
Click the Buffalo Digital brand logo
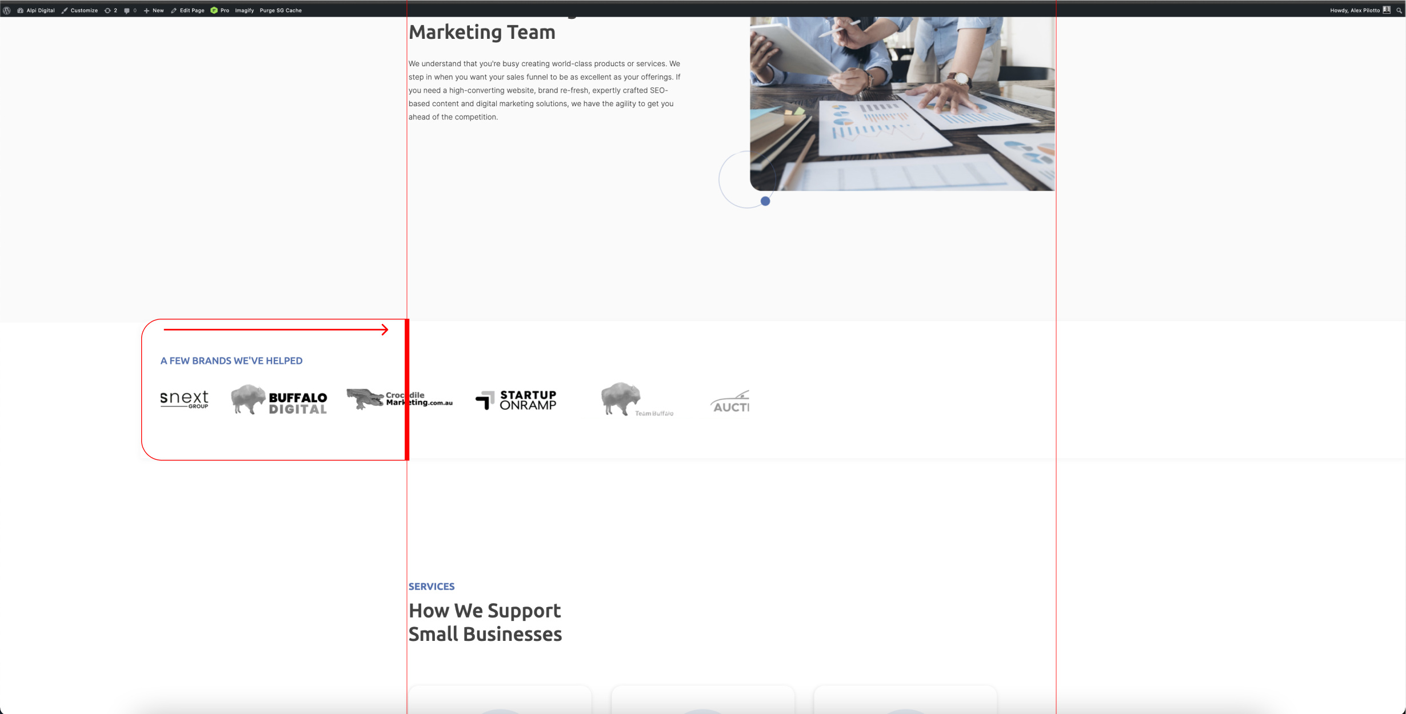pos(279,399)
